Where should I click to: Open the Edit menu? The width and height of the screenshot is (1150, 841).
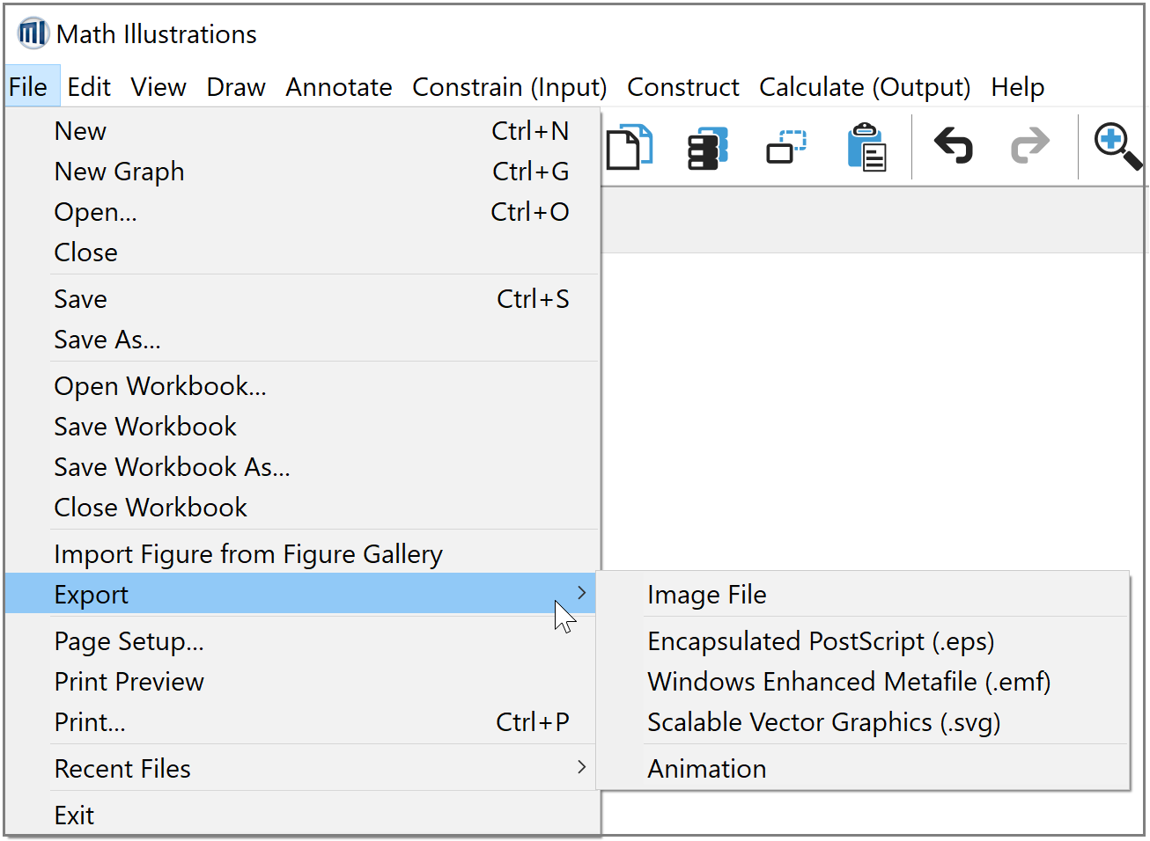pyautogui.click(x=89, y=87)
